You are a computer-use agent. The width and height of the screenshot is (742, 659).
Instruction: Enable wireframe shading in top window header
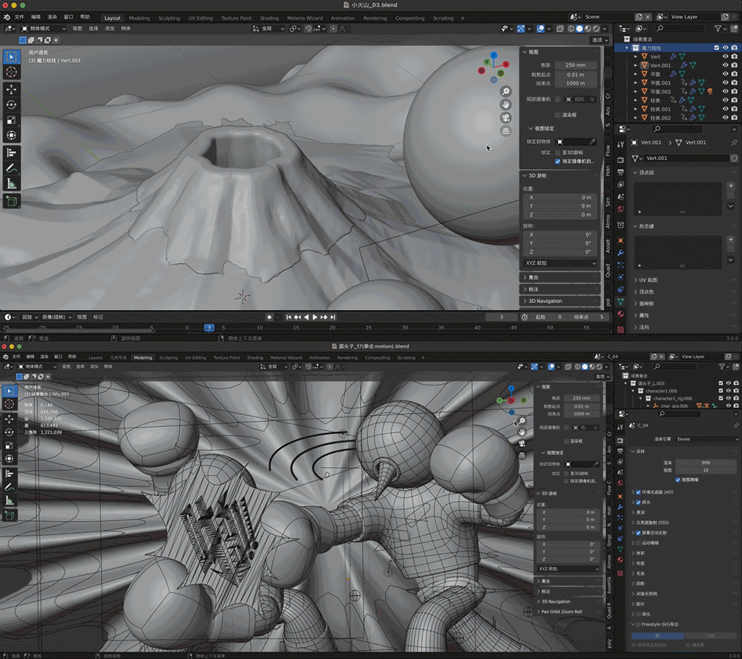pos(571,29)
